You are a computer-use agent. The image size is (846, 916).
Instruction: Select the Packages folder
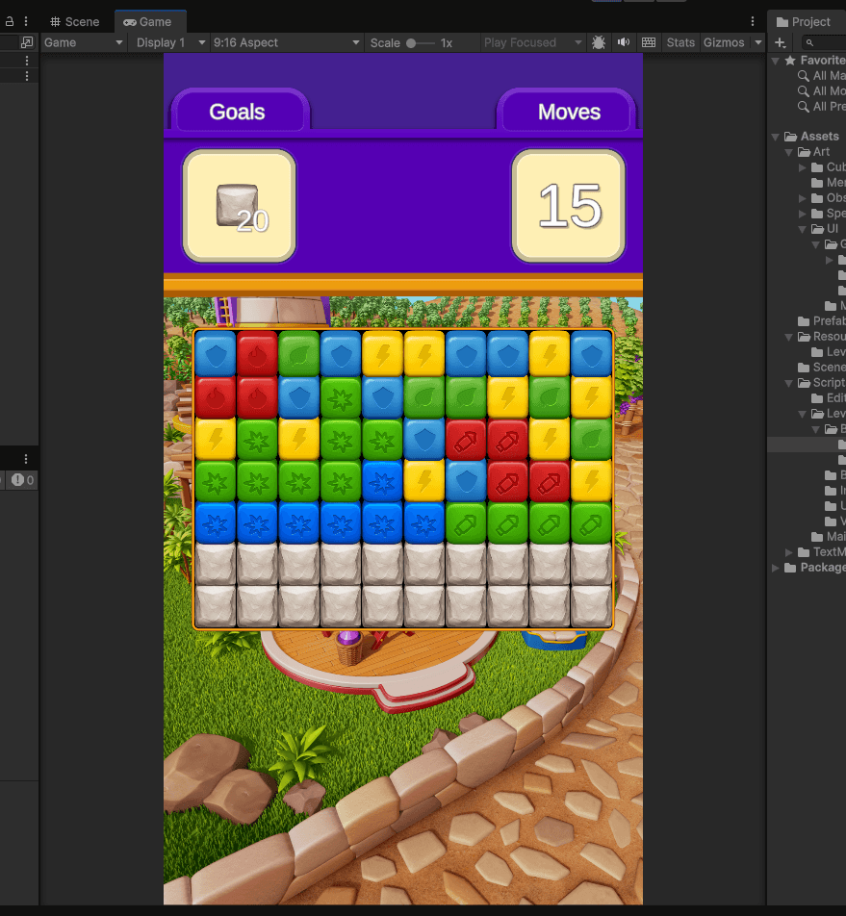815,568
